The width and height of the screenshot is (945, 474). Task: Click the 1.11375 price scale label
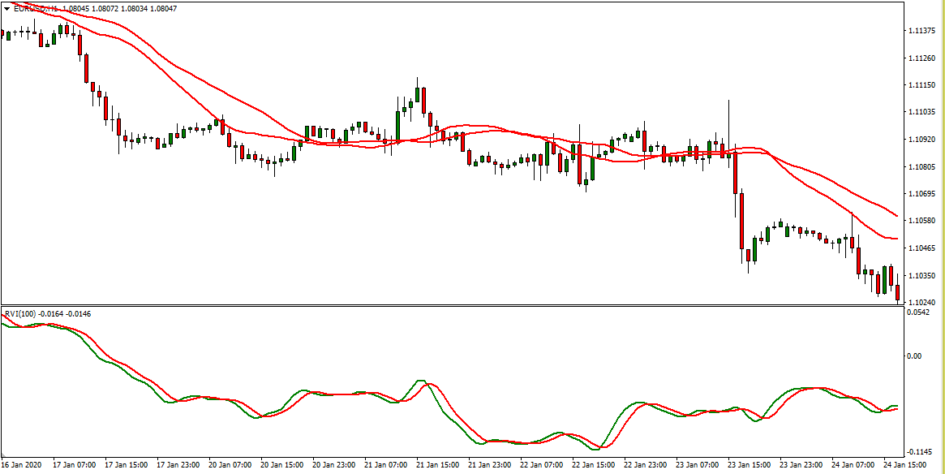(x=922, y=31)
